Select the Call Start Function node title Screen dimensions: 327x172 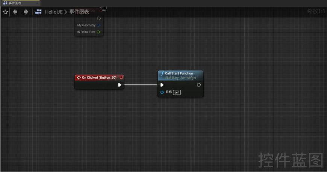tap(179, 73)
